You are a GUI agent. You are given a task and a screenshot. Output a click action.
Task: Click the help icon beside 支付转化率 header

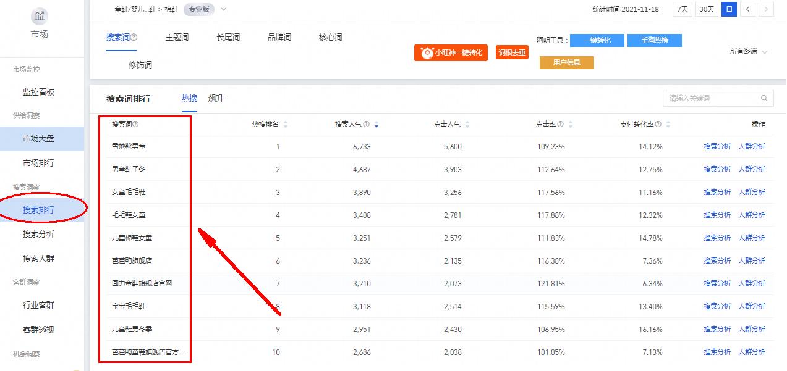tap(657, 125)
